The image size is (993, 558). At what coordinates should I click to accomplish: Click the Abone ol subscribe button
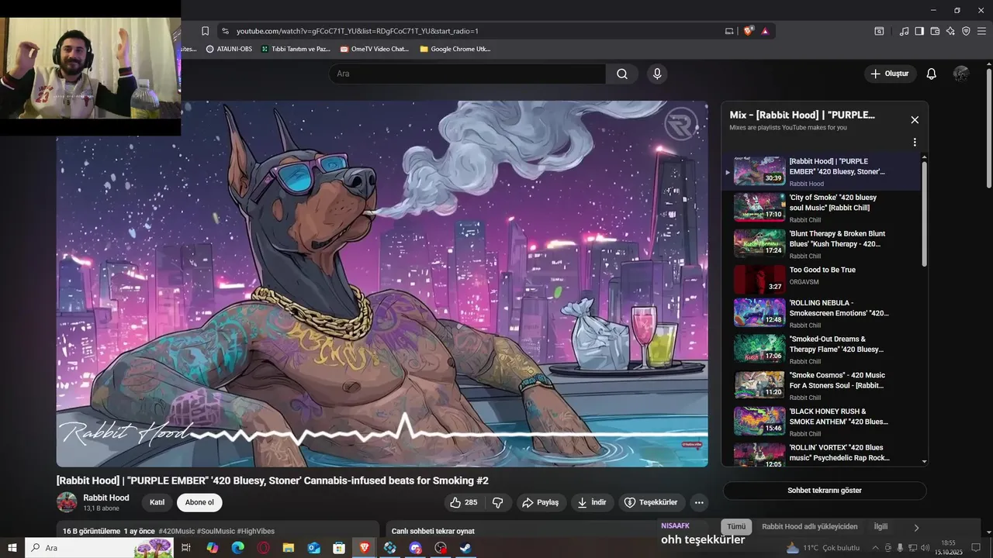[x=199, y=502]
